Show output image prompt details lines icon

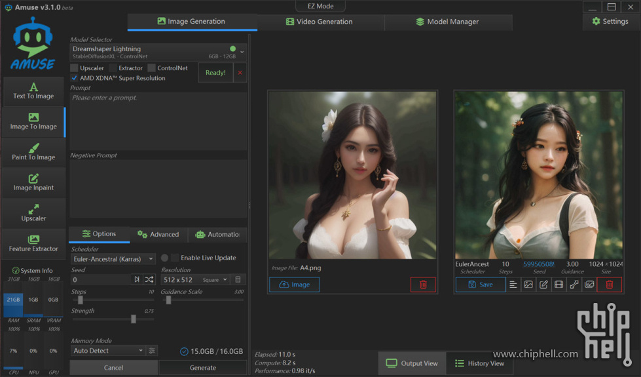pyautogui.click(x=513, y=285)
